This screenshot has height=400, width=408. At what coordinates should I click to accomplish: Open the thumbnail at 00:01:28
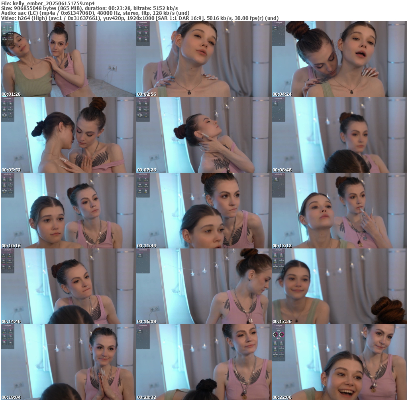[x=68, y=59]
